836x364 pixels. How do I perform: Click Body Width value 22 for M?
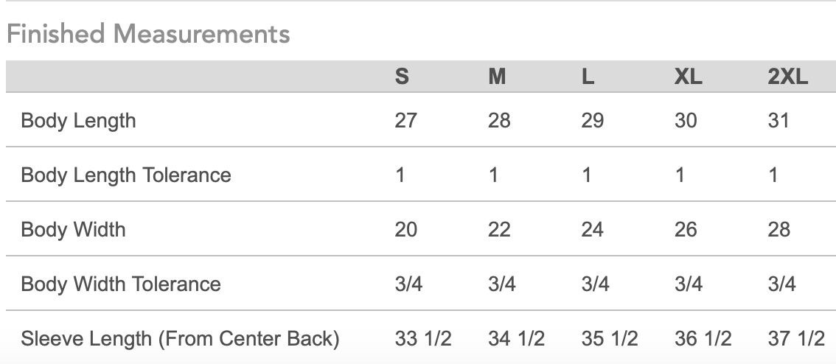coord(499,229)
